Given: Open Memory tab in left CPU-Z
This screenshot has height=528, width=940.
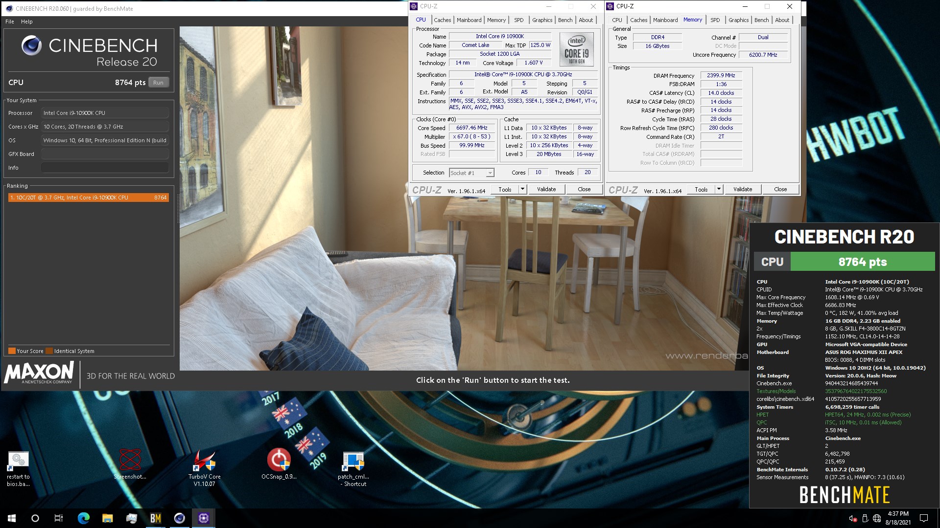Looking at the screenshot, I should click(x=496, y=20).
